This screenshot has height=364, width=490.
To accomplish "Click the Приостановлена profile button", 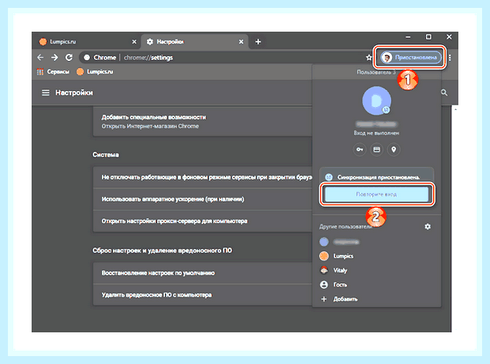I will tap(410, 57).
